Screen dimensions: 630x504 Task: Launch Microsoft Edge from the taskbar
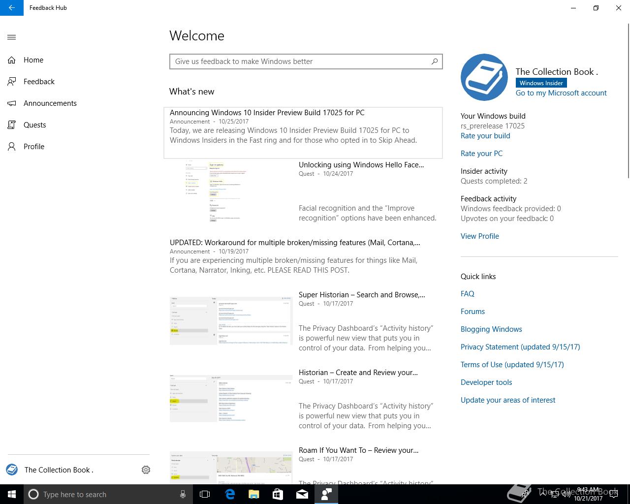coord(230,494)
